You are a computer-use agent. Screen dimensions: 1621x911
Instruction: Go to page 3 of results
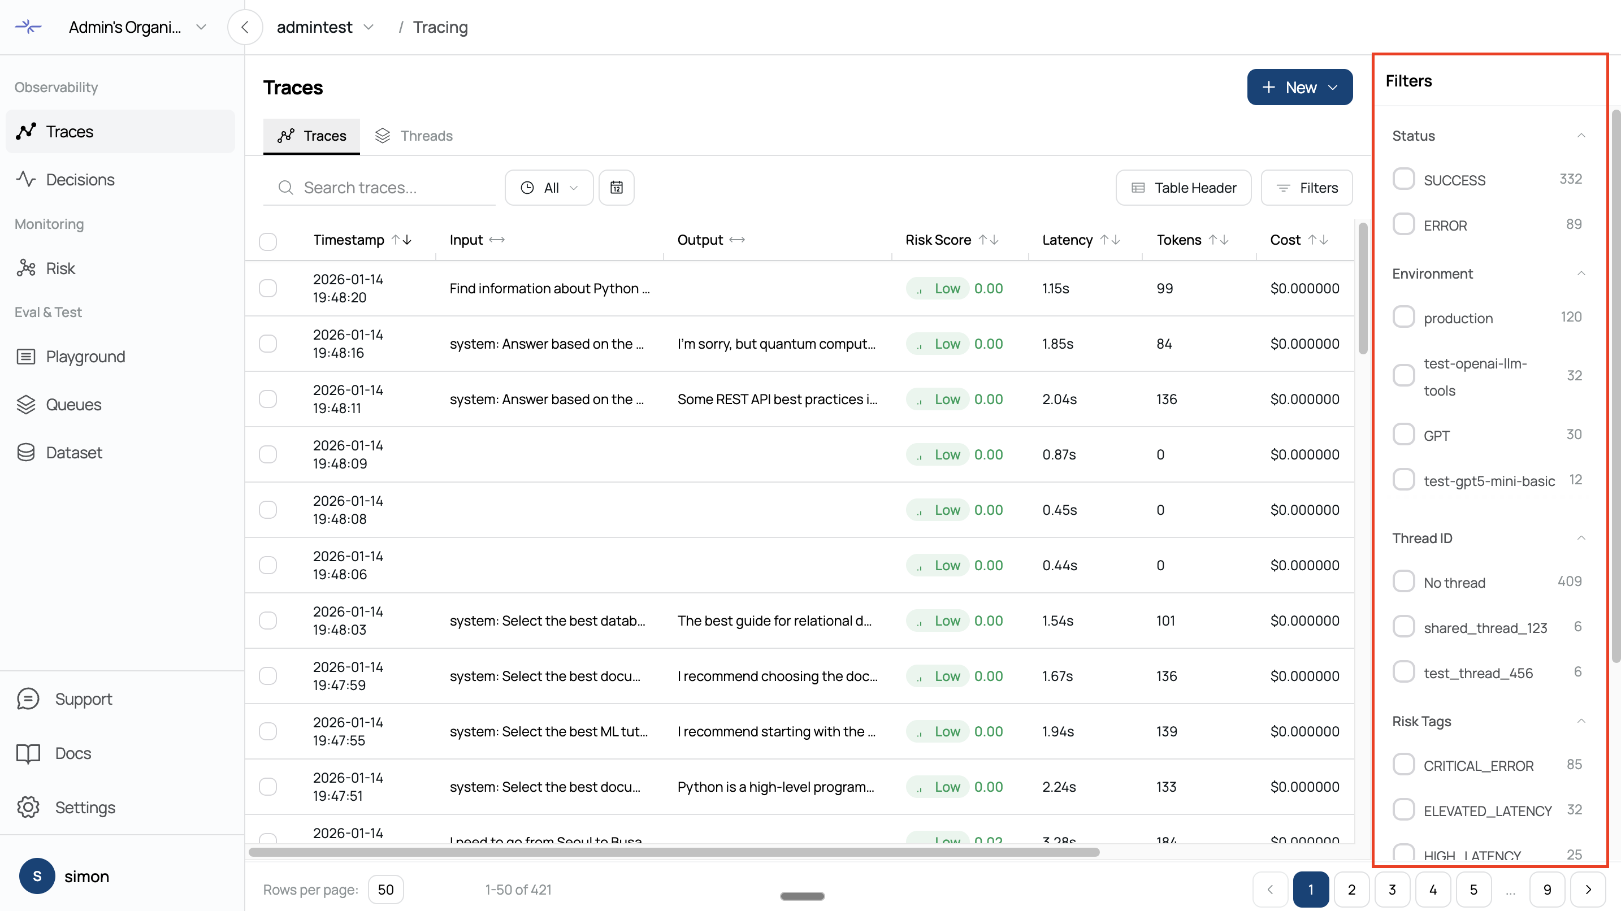pos(1392,890)
